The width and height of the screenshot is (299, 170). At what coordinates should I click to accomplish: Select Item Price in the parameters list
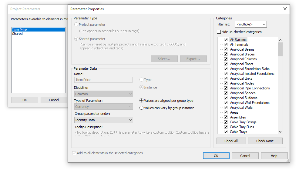point(20,30)
